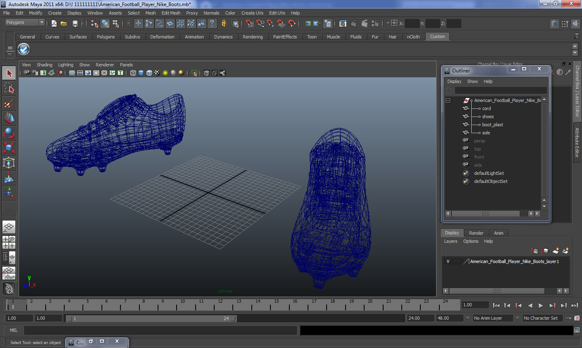The image size is (582, 348).
Task: Open the animation preferences icon
Action: pyautogui.click(x=577, y=318)
